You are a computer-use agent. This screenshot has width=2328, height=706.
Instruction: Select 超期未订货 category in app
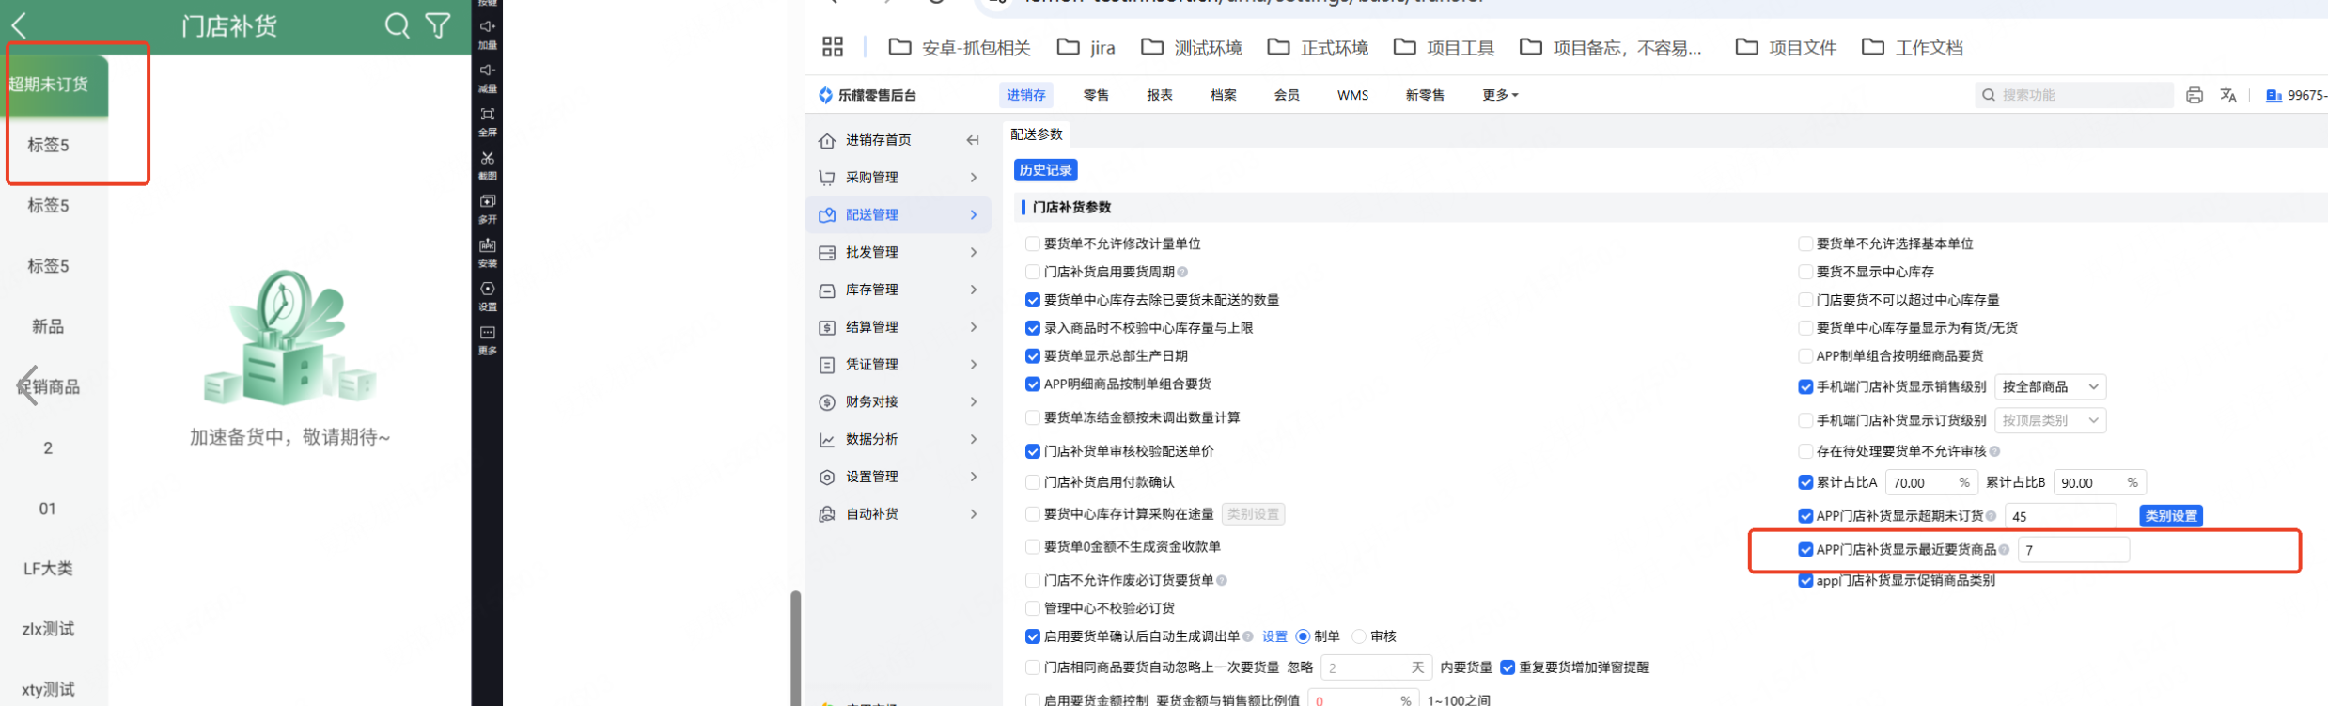pos(54,85)
